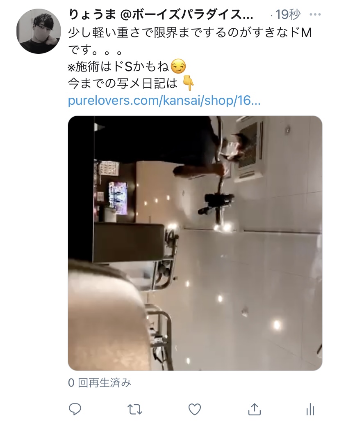The width and height of the screenshot is (339, 424).
Task: Open the profile avatar of りょうま
Action: click(x=39, y=31)
